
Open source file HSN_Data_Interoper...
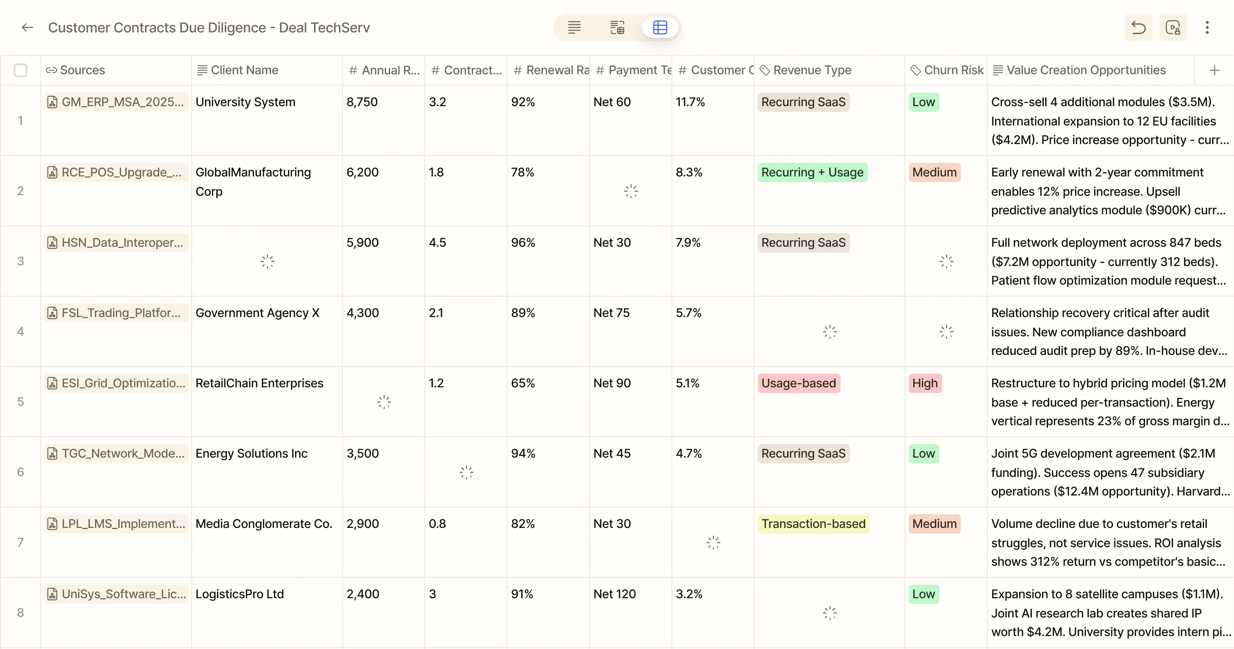(116, 243)
